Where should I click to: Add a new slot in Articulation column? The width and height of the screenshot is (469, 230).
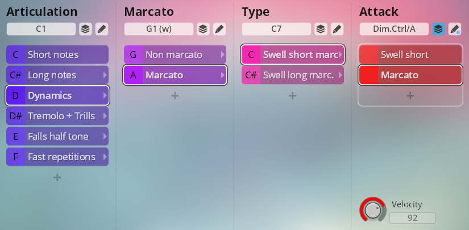point(57,178)
